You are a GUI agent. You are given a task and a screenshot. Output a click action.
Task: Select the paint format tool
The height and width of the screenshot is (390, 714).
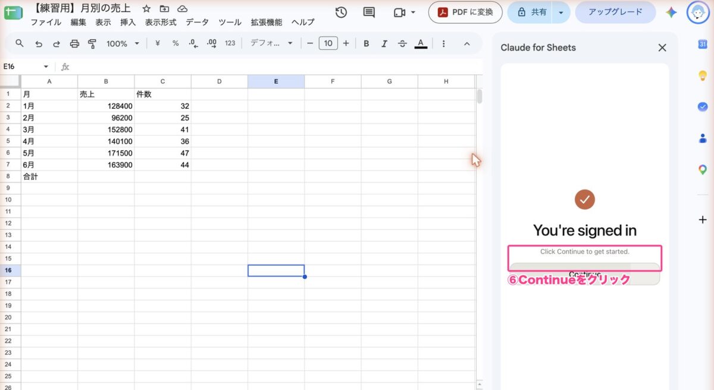click(92, 43)
